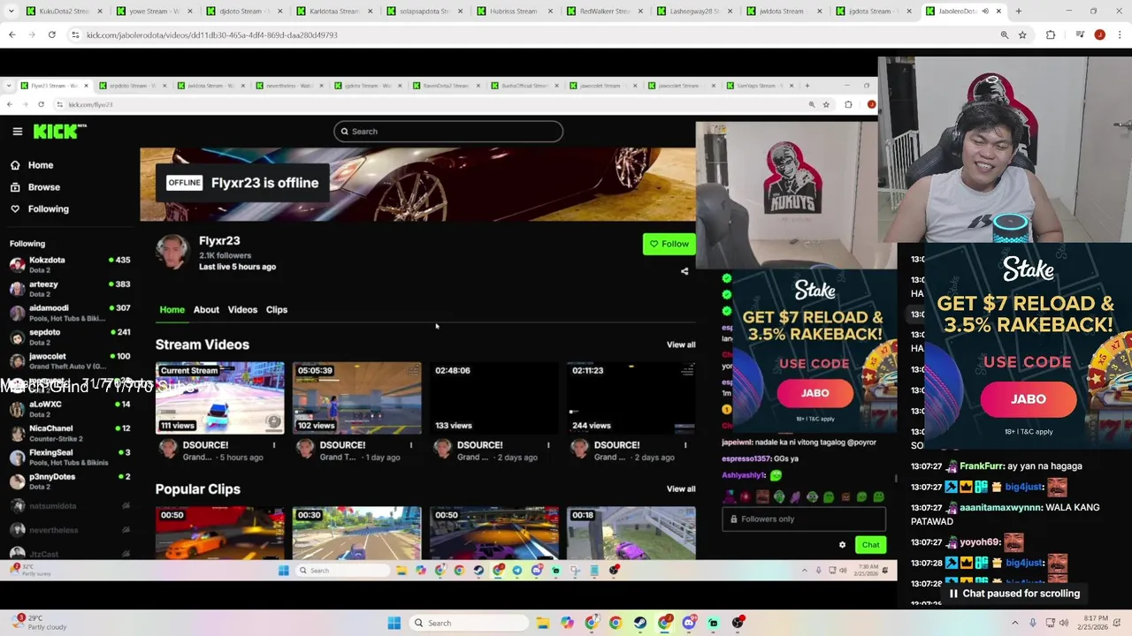Follow the Flyxr23 channel
The height and width of the screenshot is (636, 1132).
[x=669, y=245]
